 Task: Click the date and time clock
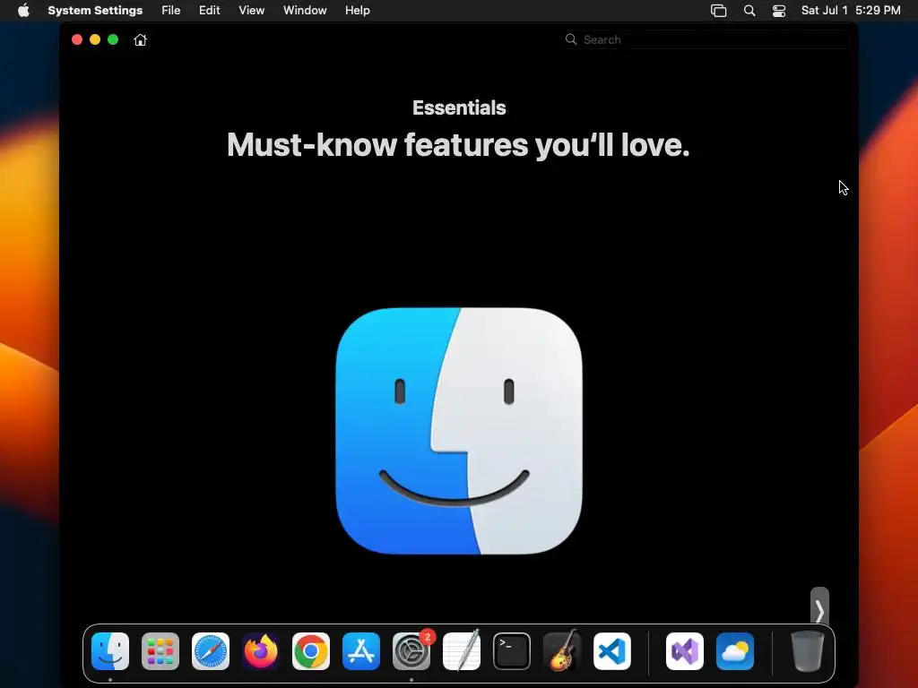tap(851, 10)
